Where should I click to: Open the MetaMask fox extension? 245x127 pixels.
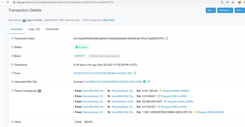click(239, 2)
